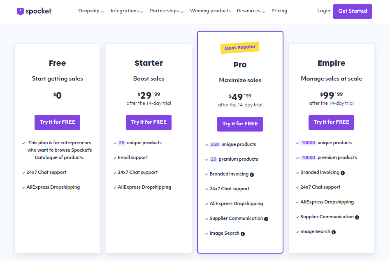Open info icon beside Pro Image Search
Viewport: 390px width, 261px height.
[243, 234]
